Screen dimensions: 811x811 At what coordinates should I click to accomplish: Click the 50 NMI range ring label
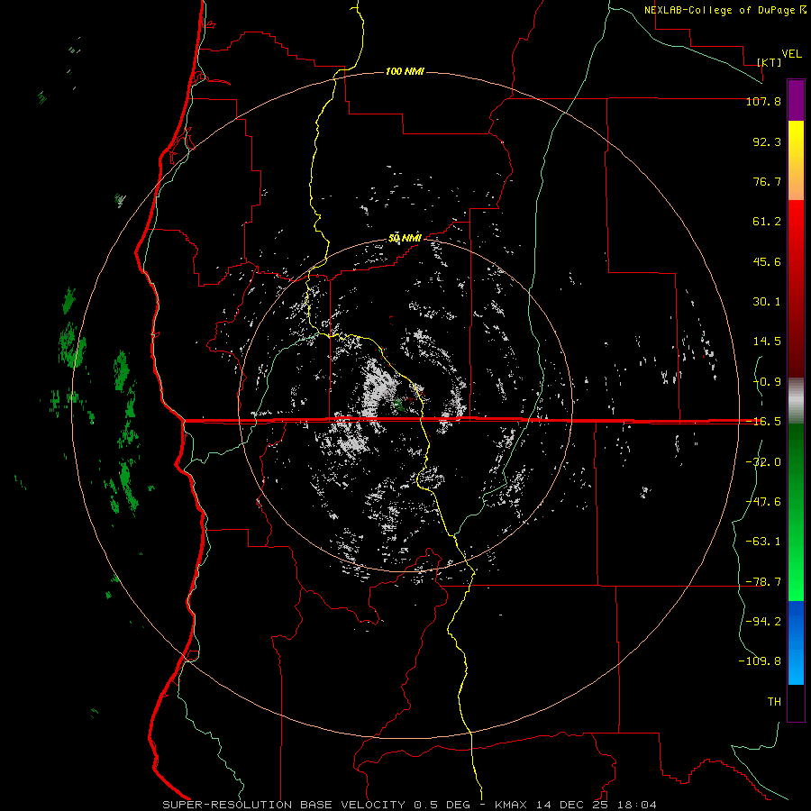405,239
